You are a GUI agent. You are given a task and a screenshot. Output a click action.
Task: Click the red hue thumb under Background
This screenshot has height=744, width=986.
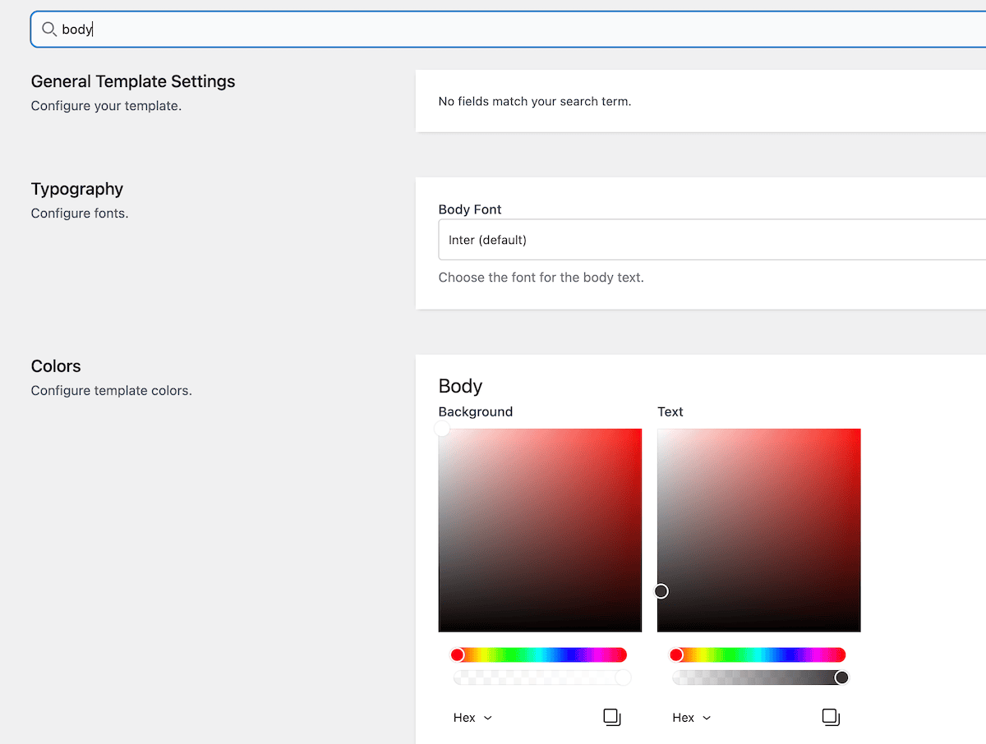click(x=458, y=654)
